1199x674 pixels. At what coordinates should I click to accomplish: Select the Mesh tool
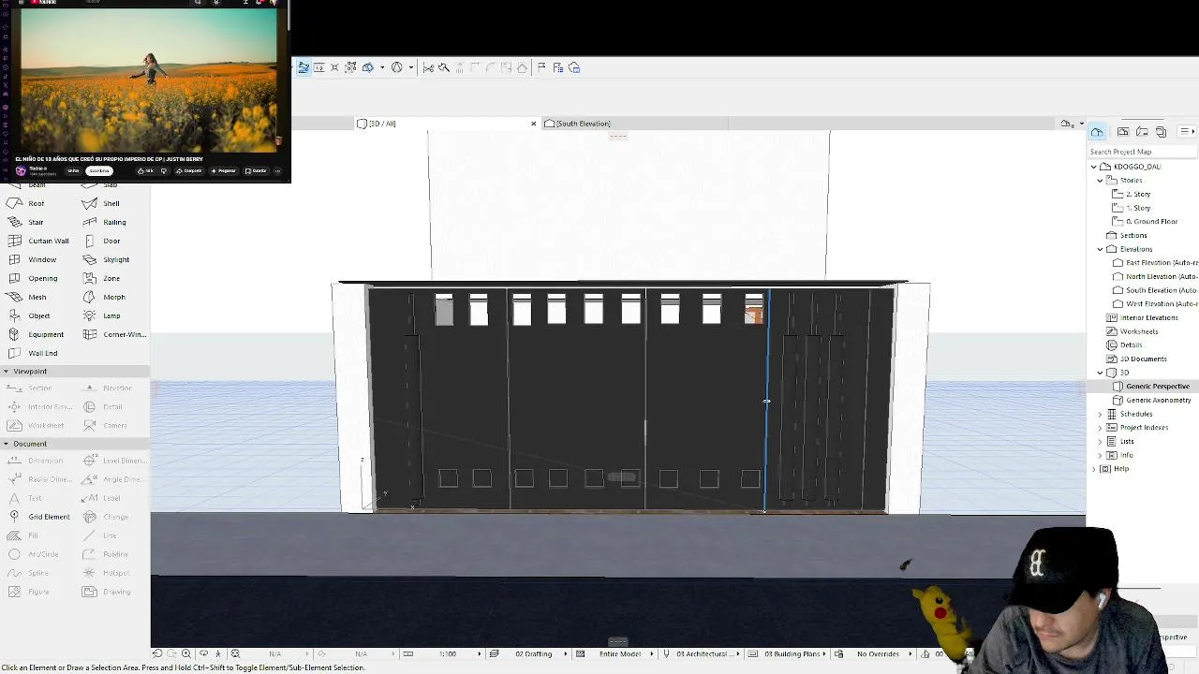tap(27, 297)
